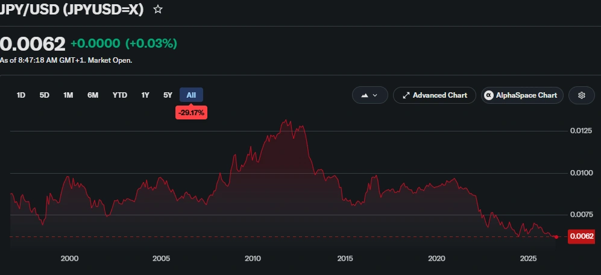Expand the chart type dropdown chevron
The width and height of the screenshot is (601, 275).
375,95
